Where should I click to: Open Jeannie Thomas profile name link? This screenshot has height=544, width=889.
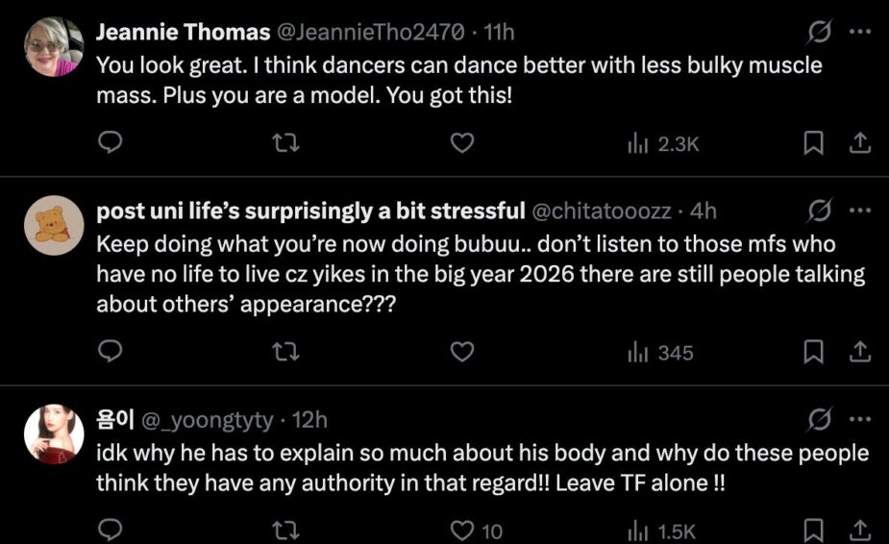pos(183,33)
